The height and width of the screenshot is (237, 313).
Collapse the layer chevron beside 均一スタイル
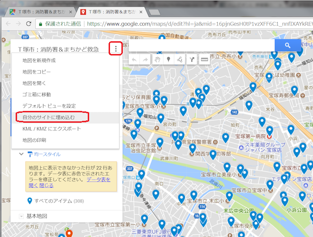21,154
